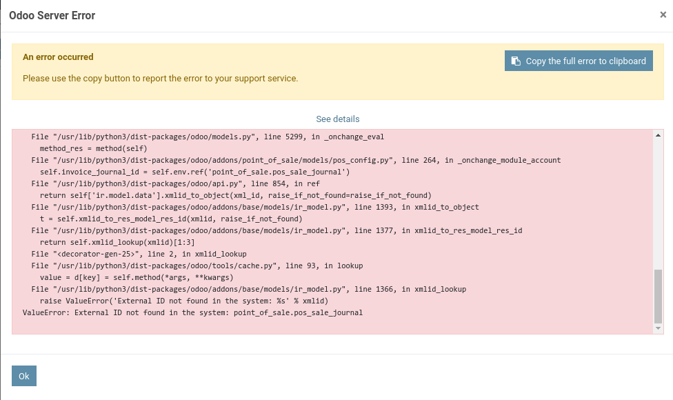Click the ir_model.py line 1377 traceback line
This screenshot has height=400, width=673.
277,230
